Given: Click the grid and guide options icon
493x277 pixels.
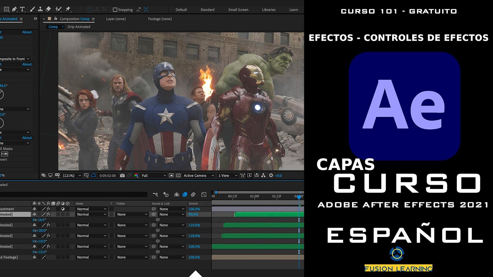Looking at the screenshot, I should tap(86, 175).
